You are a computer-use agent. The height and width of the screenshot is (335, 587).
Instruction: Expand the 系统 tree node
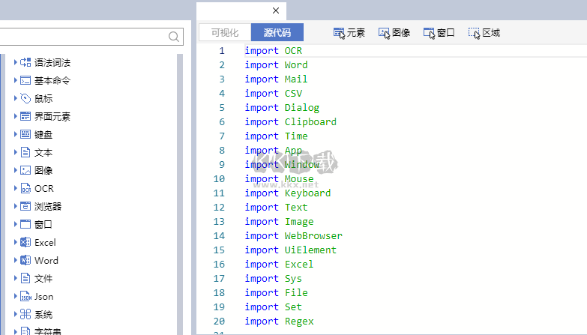coord(15,314)
